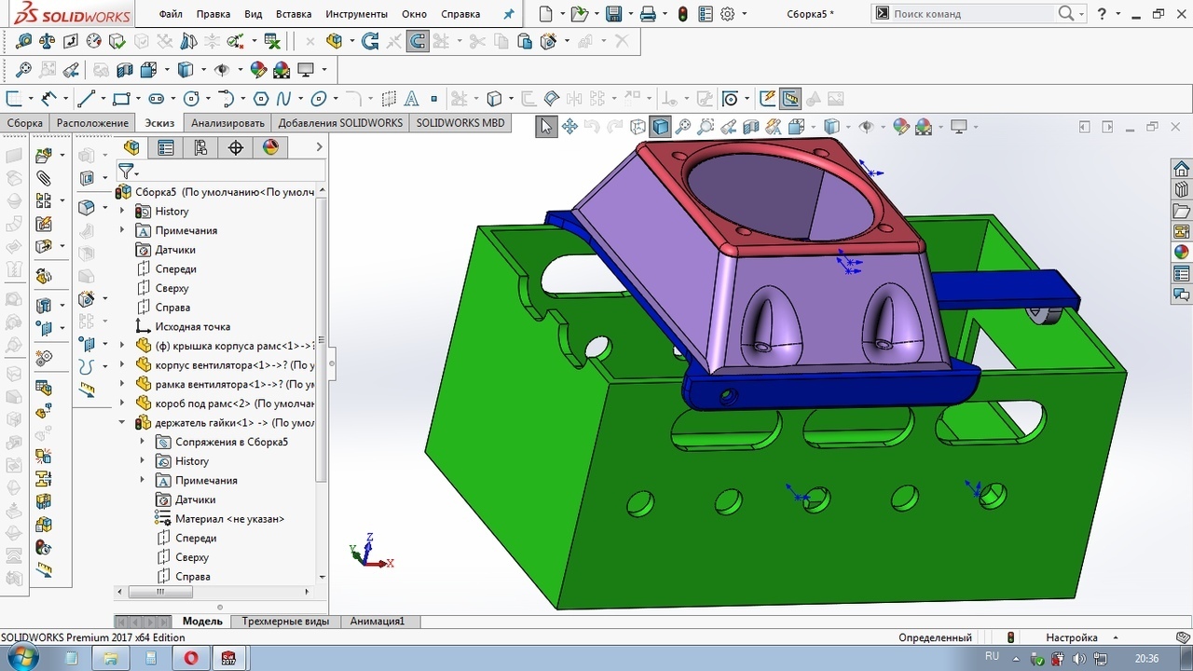Open the FeatureManager design tree tab

click(x=131, y=147)
